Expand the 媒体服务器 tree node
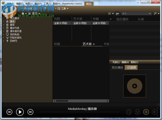Image resolution: width=162 pixels, height=120 pixels. pyautogui.click(x=4, y=31)
